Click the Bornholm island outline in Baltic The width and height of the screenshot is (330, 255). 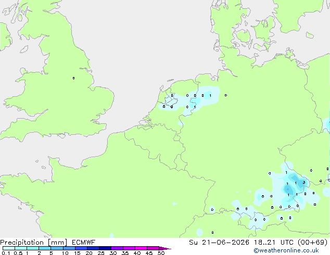click(310, 35)
